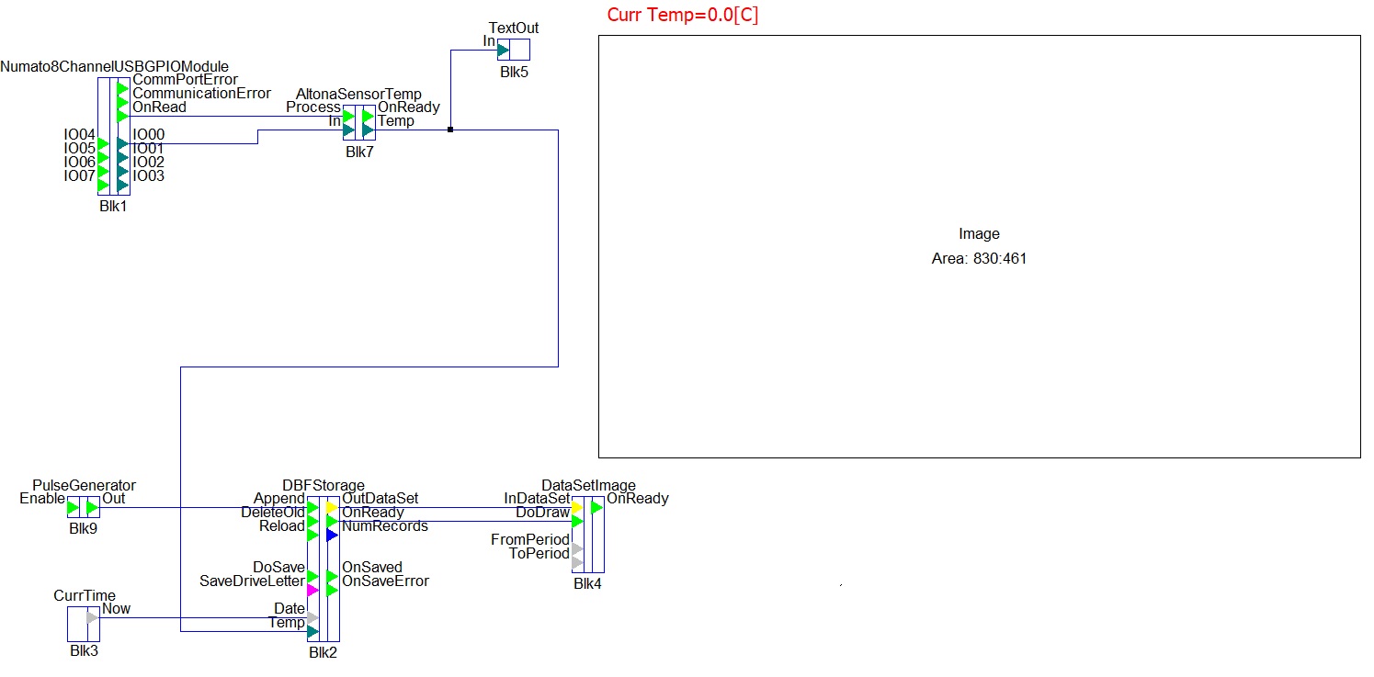Click the blue NumRecords output pin
This screenshot has width=1374, height=677.
(x=333, y=535)
